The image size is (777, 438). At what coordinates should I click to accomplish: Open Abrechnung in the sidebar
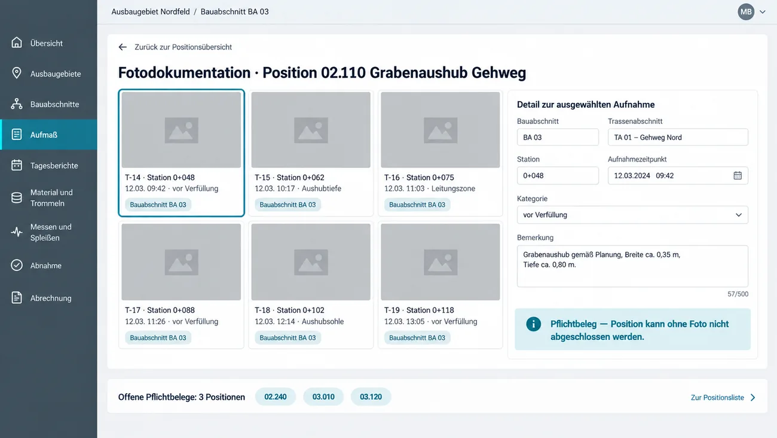(48, 298)
